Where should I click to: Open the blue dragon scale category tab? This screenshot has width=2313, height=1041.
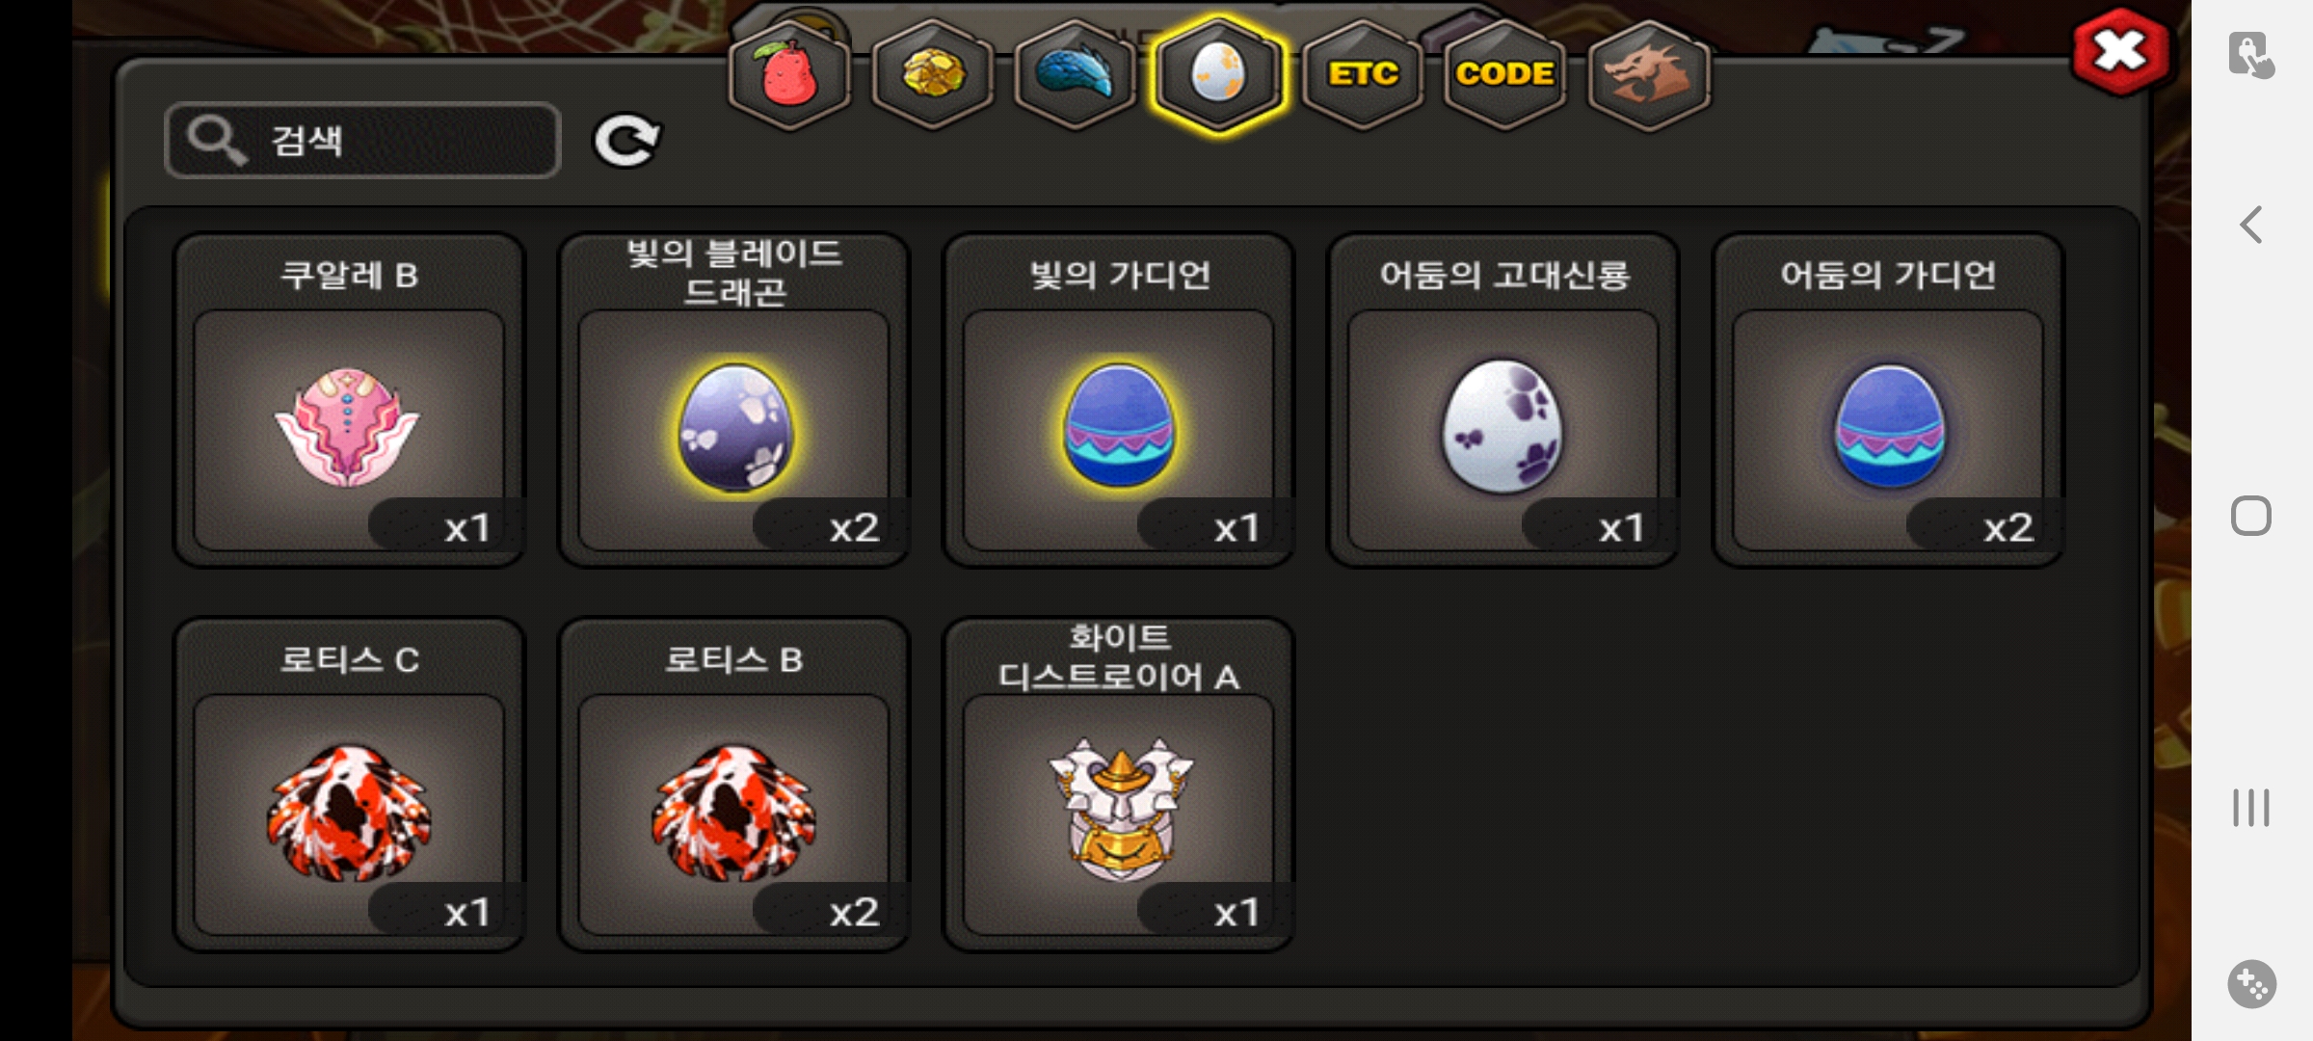1076,74
